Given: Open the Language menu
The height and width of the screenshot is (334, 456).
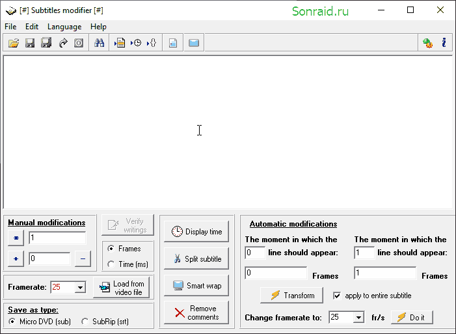Looking at the screenshot, I should (64, 27).
